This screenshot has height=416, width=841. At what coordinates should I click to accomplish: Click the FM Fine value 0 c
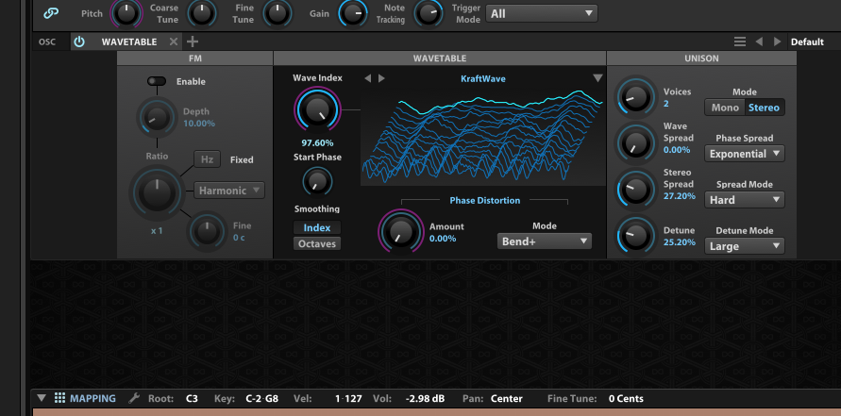pyautogui.click(x=239, y=238)
